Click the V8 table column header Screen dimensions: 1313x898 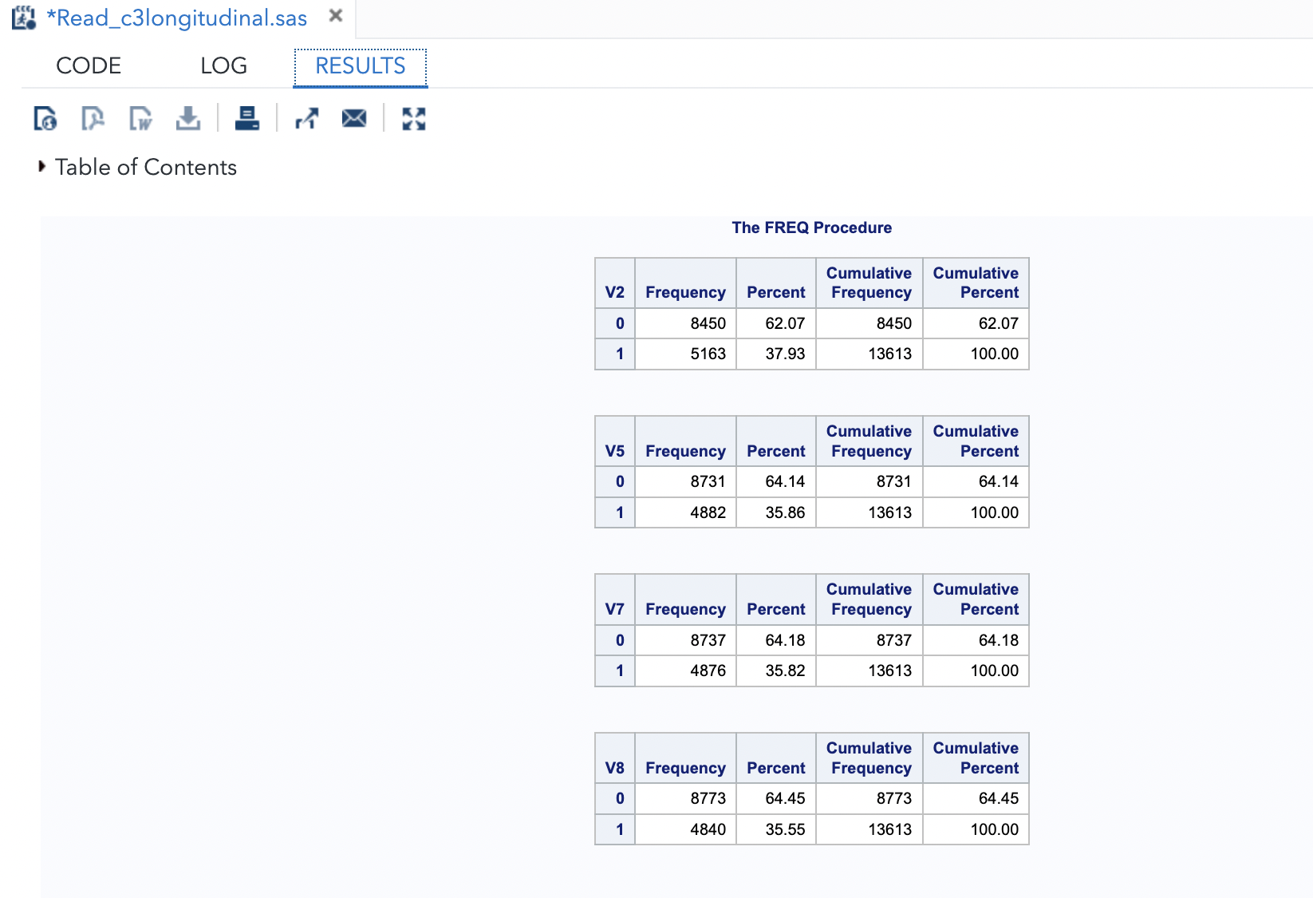tap(615, 768)
